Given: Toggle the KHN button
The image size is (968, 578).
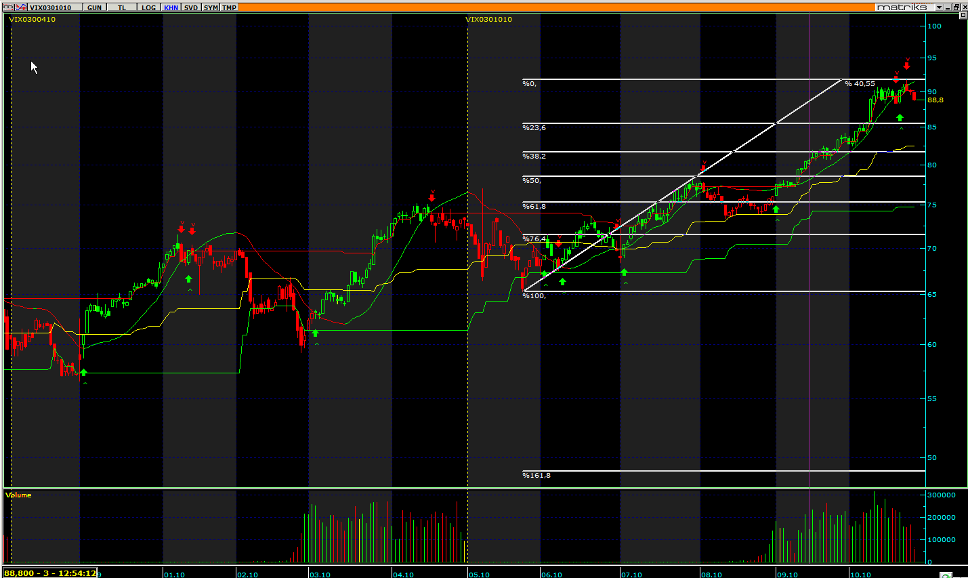Looking at the screenshot, I should coord(171,7).
